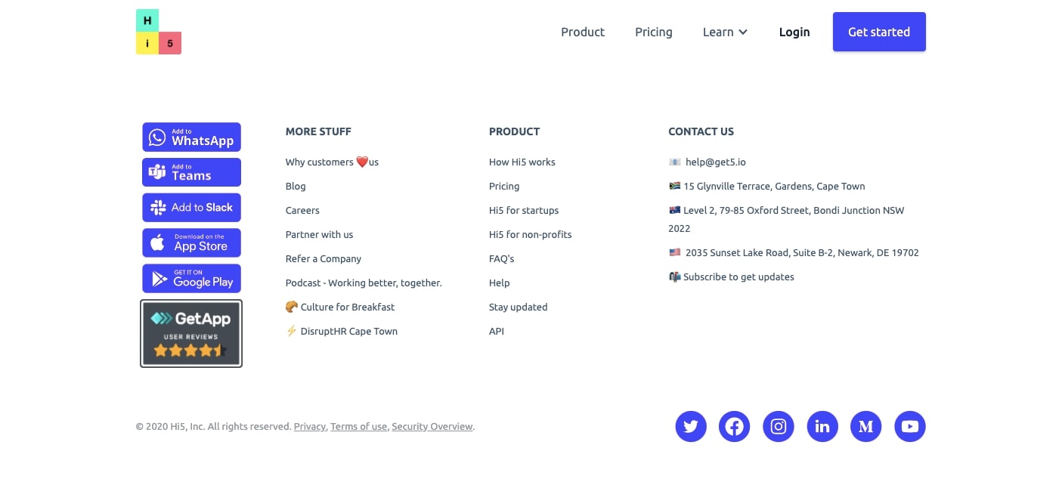
Task: Open the Facebook page icon
Action: tap(735, 427)
